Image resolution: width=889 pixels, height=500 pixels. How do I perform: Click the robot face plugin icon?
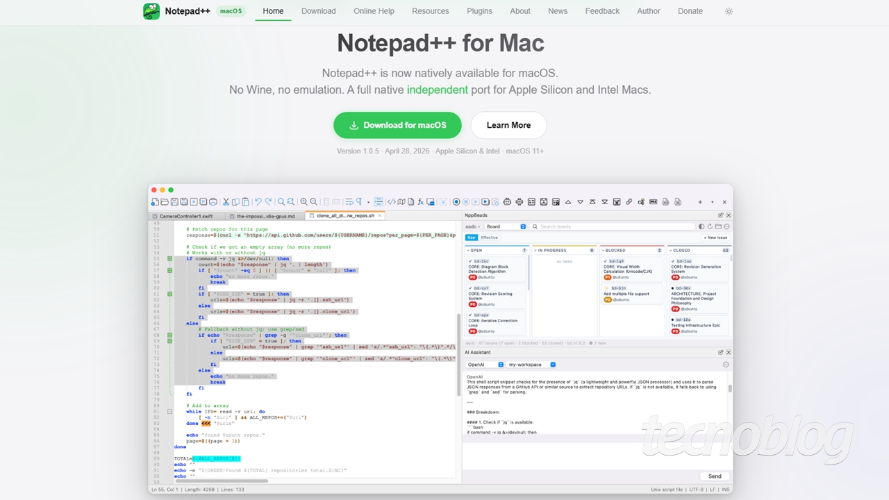(507, 201)
